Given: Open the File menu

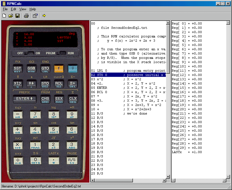Looking at the screenshot, I should pyautogui.click(x=5, y=9).
